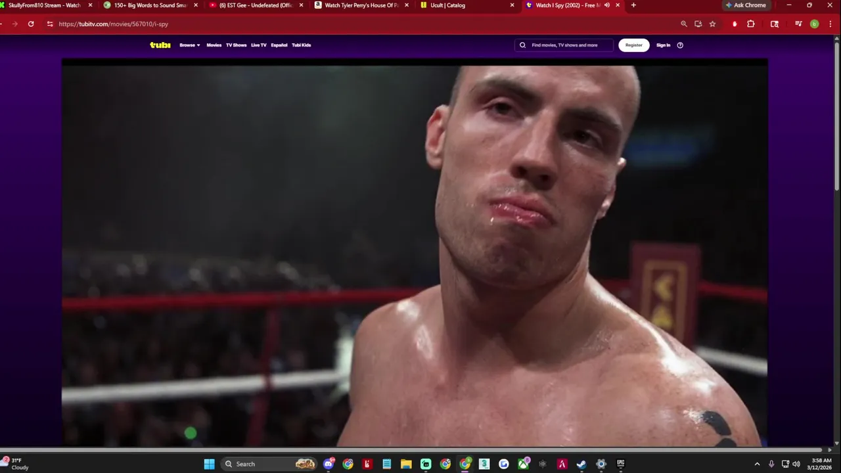Viewport: 841px width, 473px height.
Task: Open File Explorer from the taskbar
Action: (x=406, y=464)
